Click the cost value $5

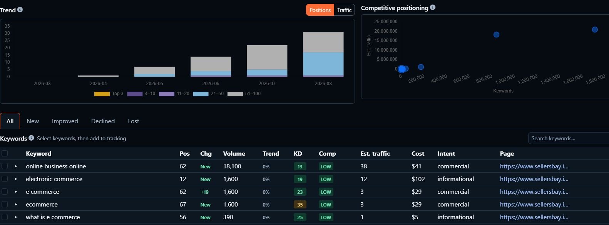click(x=415, y=217)
